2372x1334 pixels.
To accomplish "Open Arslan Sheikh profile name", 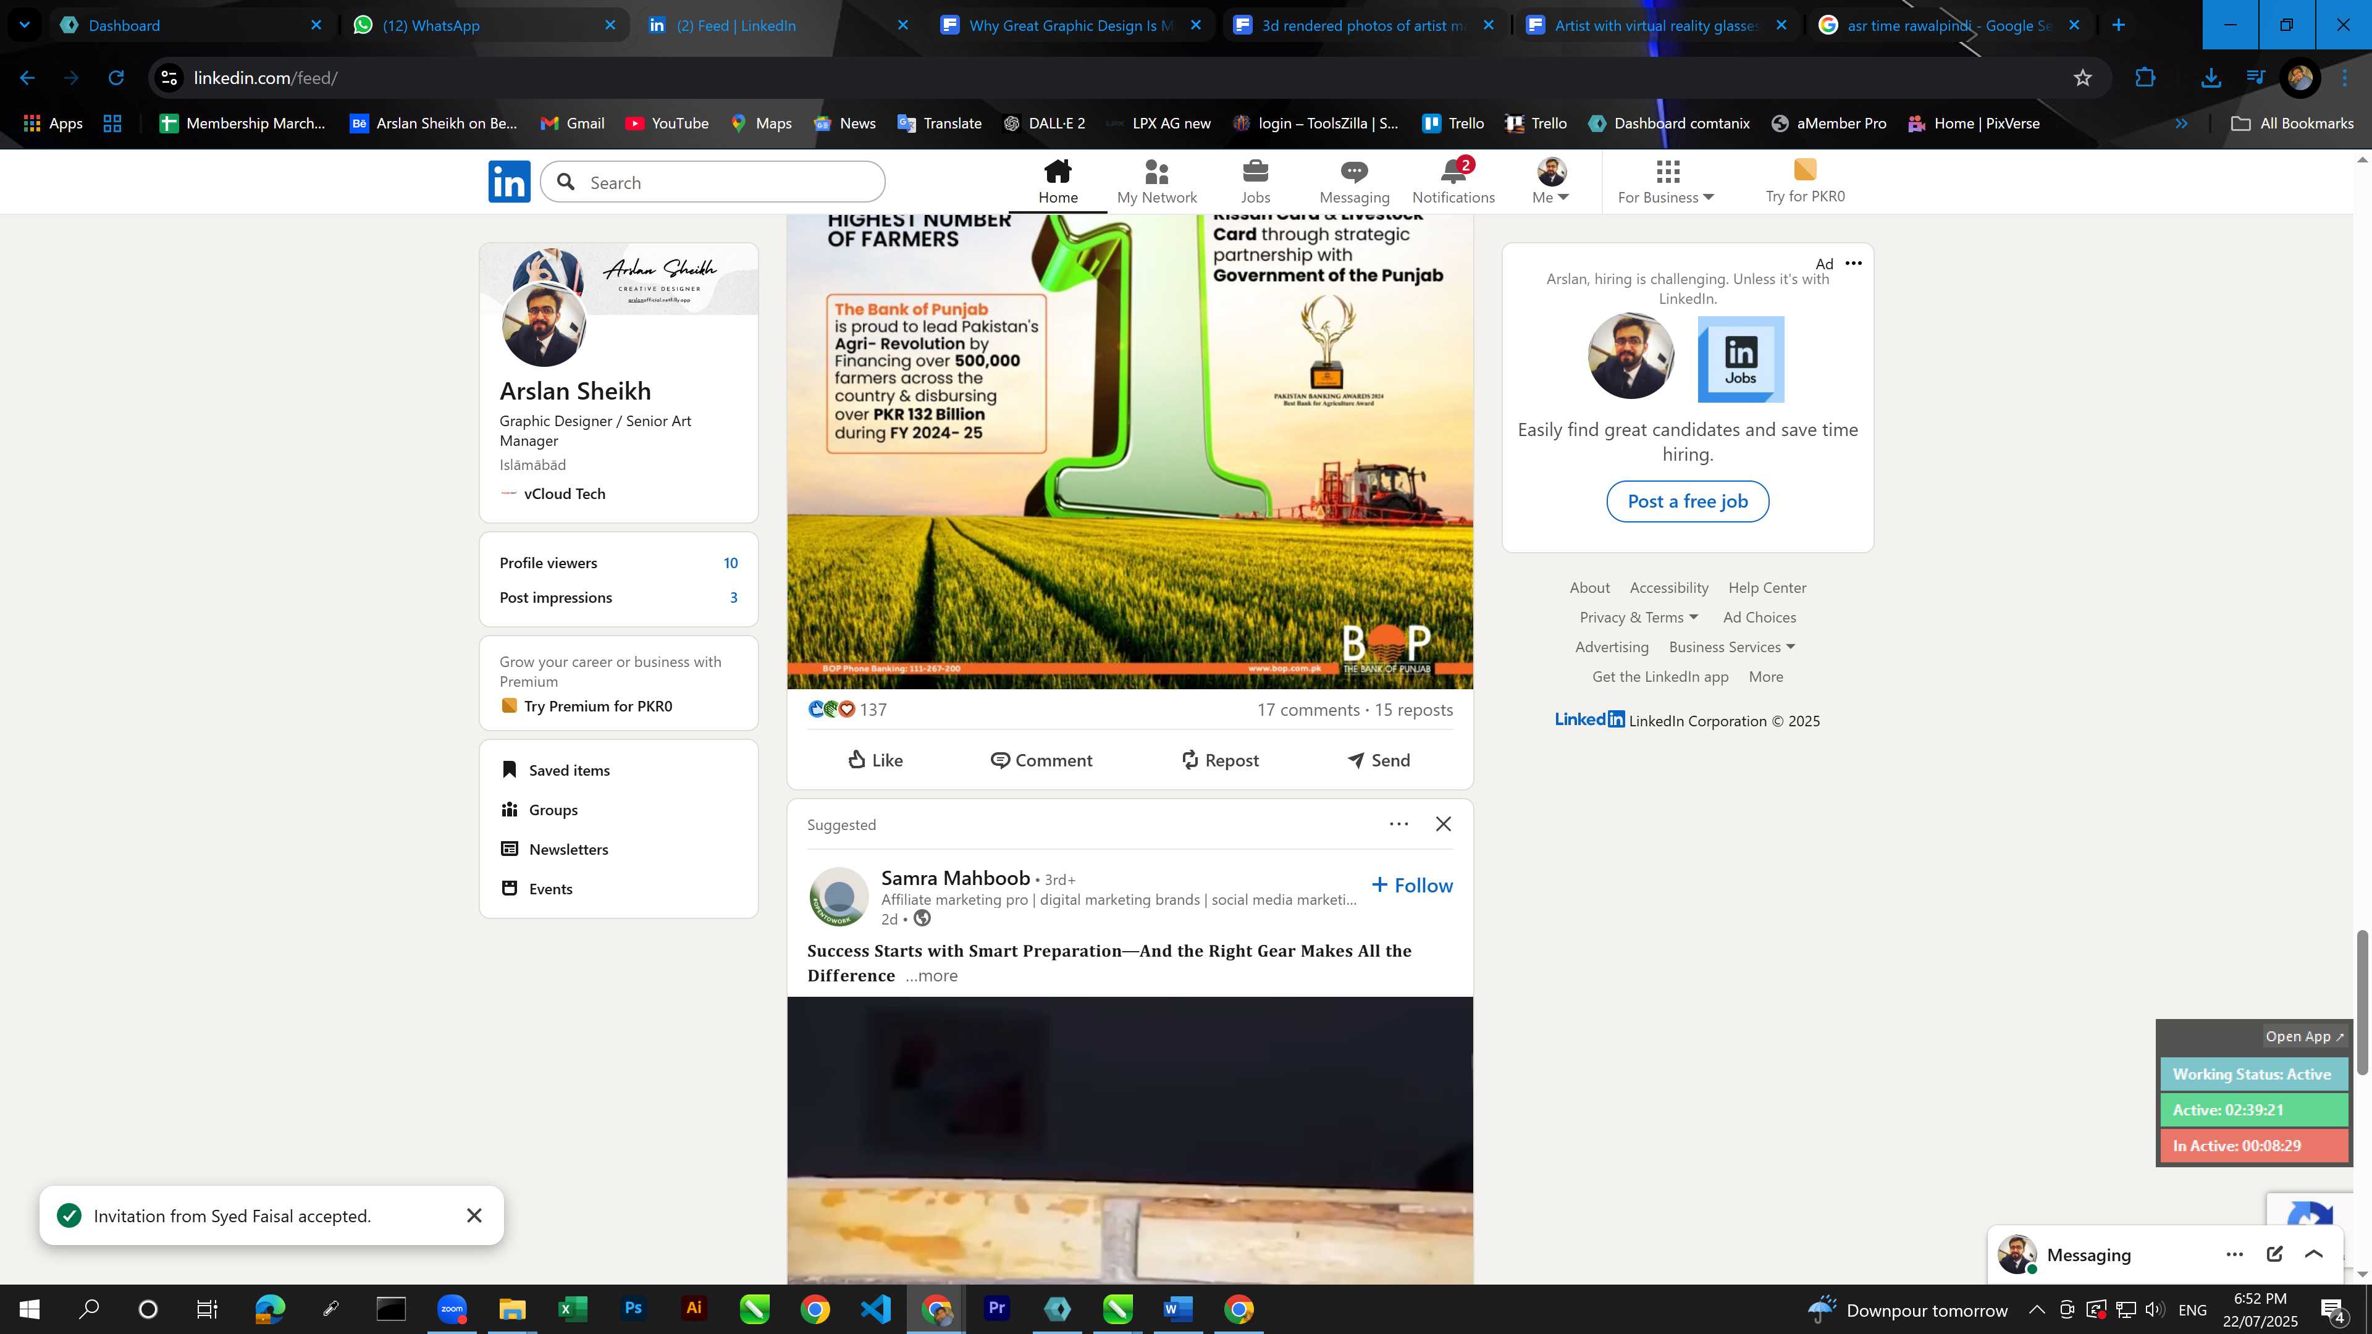I will click(574, 392).
